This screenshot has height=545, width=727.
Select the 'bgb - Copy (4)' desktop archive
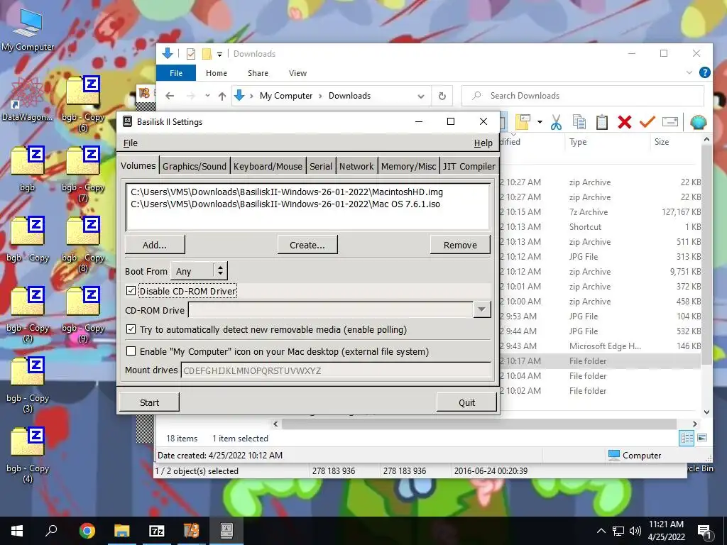point(28,456)
